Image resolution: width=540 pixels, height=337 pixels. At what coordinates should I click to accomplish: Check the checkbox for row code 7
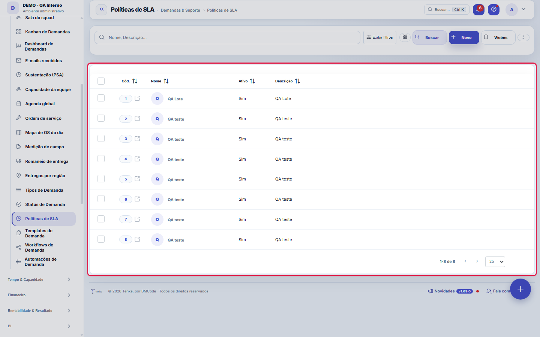tap(101, 219)
